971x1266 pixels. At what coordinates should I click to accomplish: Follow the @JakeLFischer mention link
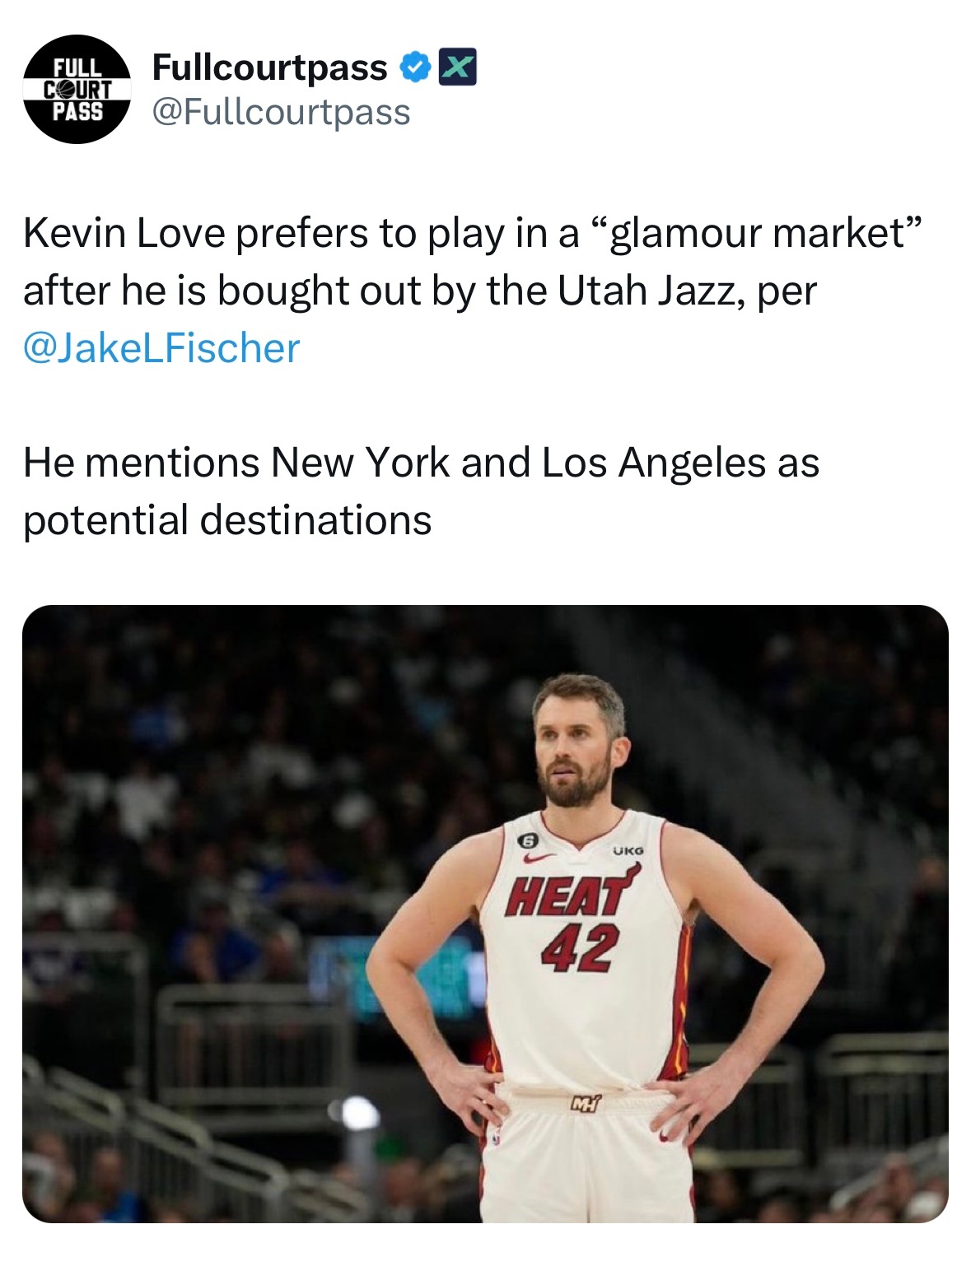[x=161, y=347]
